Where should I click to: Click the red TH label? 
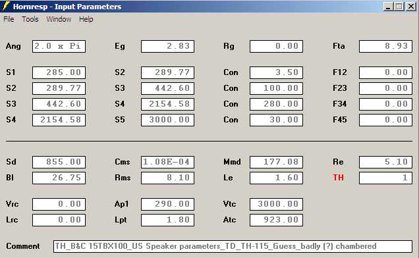338,178
